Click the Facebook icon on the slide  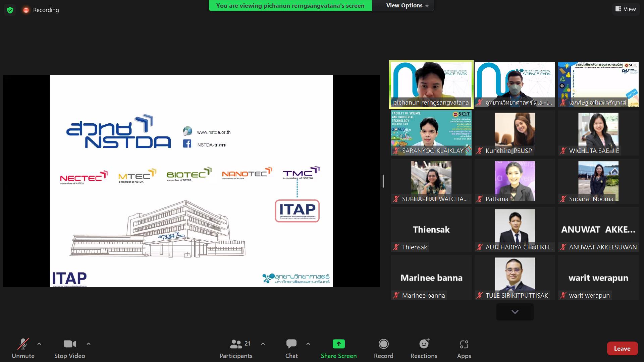(x=187, y=144)
